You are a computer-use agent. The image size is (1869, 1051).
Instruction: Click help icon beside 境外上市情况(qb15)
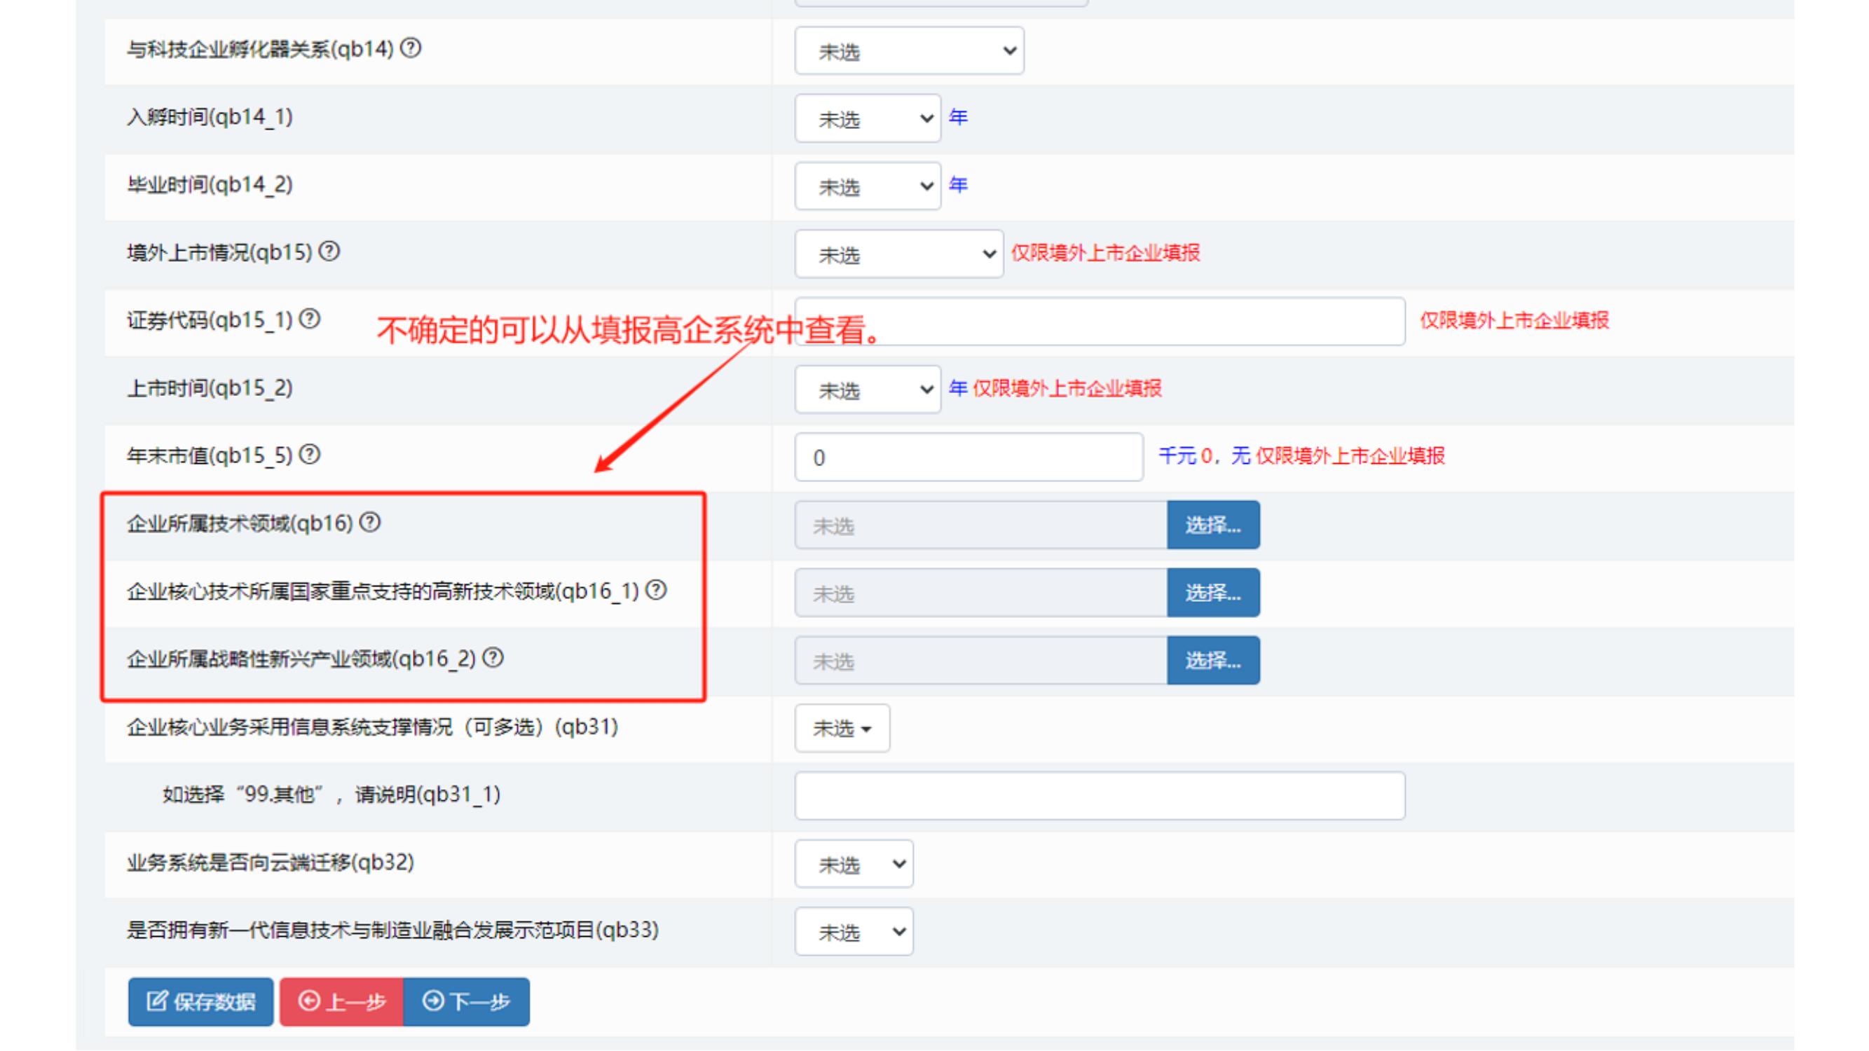coord(329,252)
